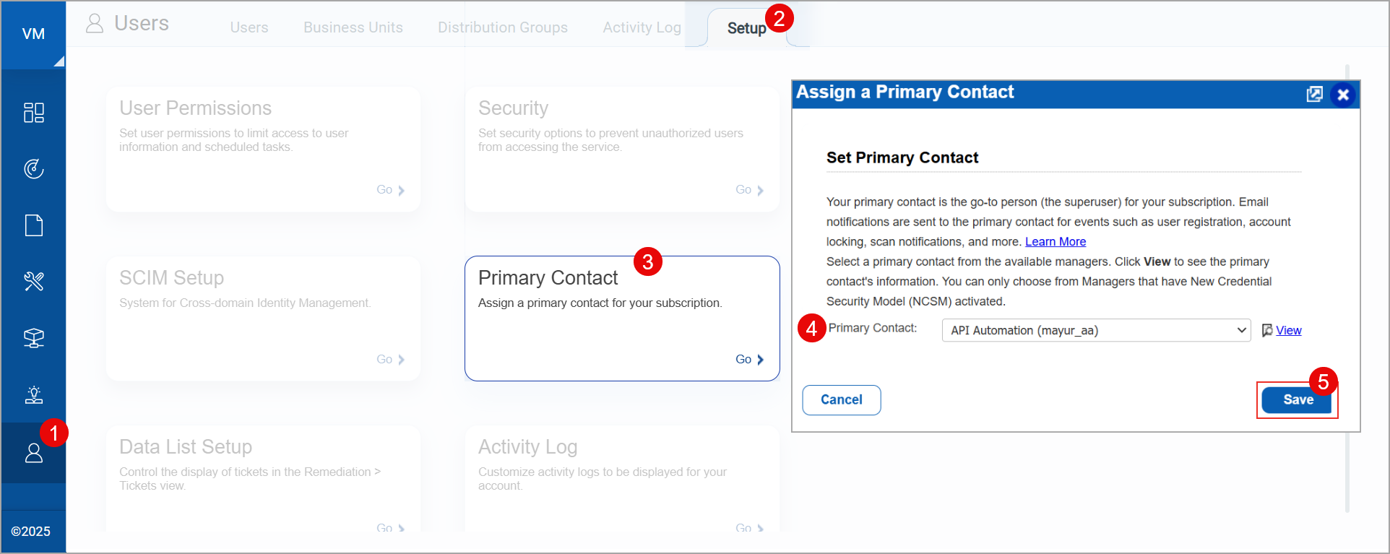This screenshot has height=554, width=1390.
Task: Click Cancel in the Set Primary Contact dialog
Action: pos(841,399)
